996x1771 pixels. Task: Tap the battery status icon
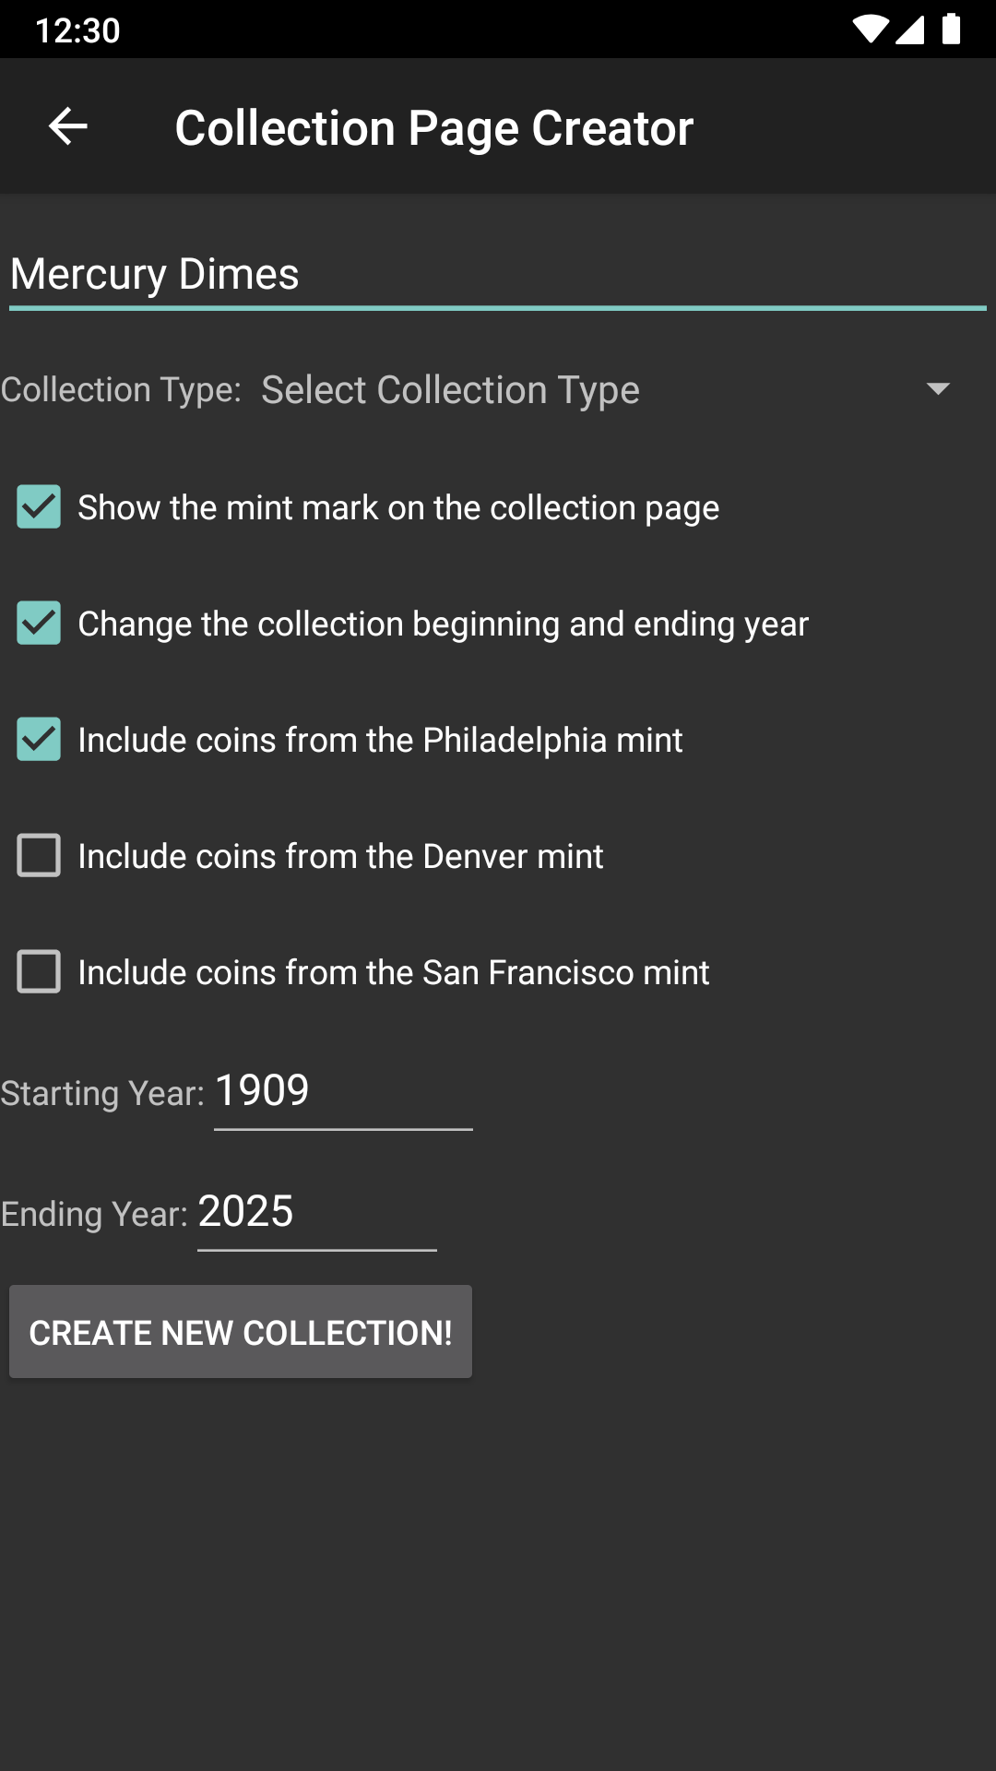coord(951,30)
